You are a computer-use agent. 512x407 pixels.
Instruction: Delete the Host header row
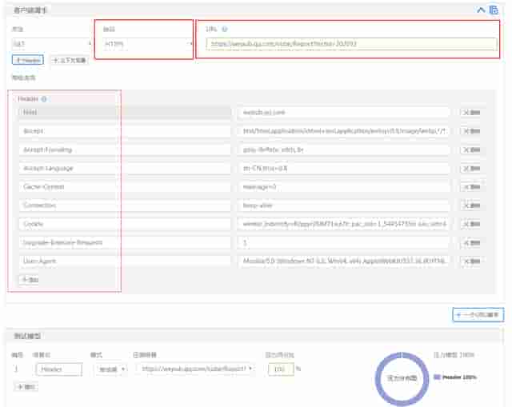470,112
